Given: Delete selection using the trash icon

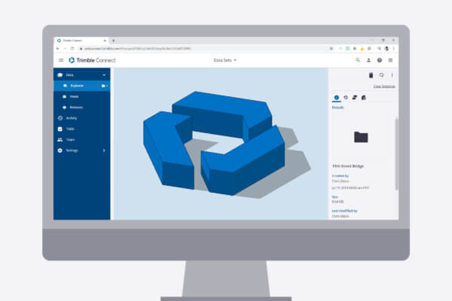Looking at the screenshot, I should pos(371,74).
